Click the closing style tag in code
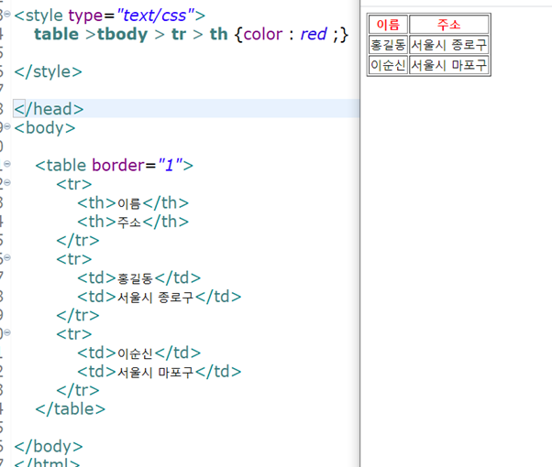This screenshot has height=467, width=552. (x=48, y=71)
